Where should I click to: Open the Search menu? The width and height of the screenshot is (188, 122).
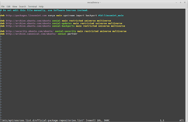coord(23,7)
